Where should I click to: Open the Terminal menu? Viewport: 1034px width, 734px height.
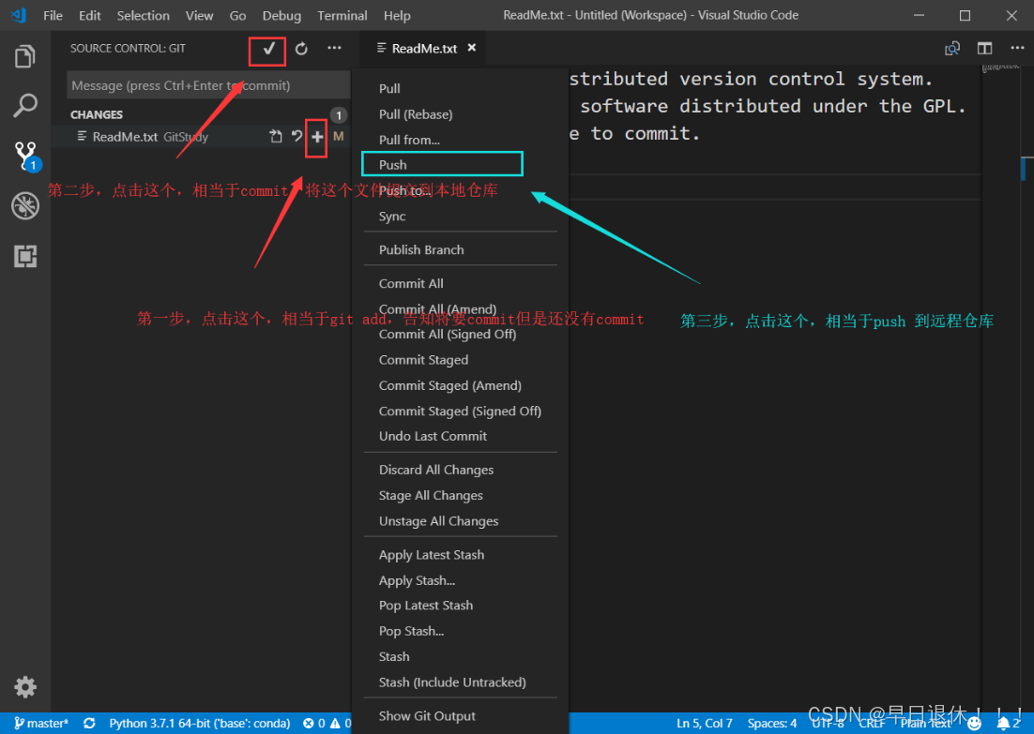pos(342,15)
